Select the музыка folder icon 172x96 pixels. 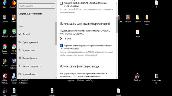tap(118, 92)
